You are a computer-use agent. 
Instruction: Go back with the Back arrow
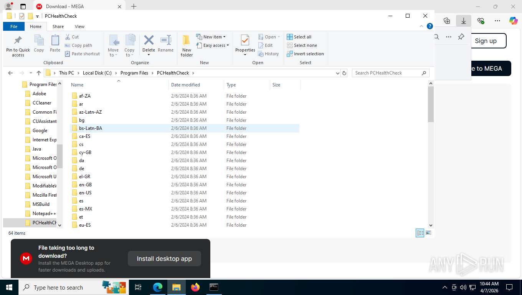(x=10, y=73)
